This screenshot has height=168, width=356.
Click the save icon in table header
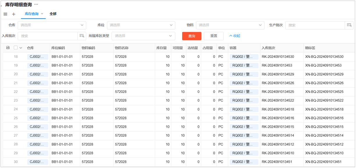click(x=8, y=48)
